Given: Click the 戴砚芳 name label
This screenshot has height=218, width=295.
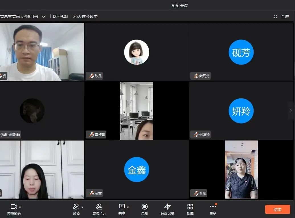Looking at the screenshot, I should tap(204, 76).
